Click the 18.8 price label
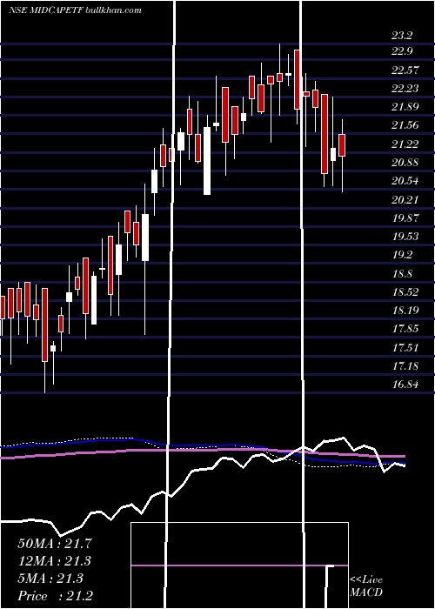 [x=402, y=274]
